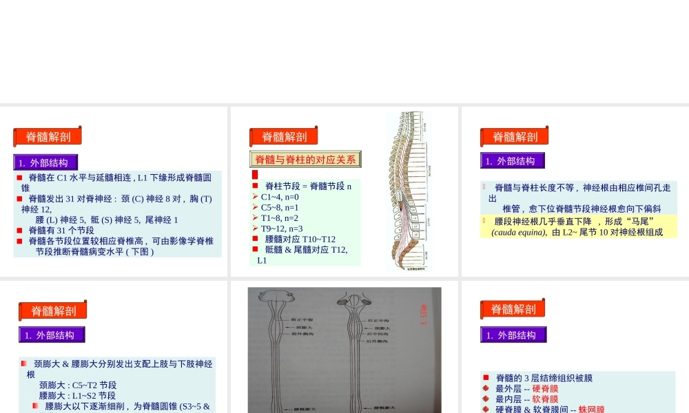The image size is (689, 413).
Task: Select the 1. 外部结构 header on top-right slide
Action: (513, 160)
